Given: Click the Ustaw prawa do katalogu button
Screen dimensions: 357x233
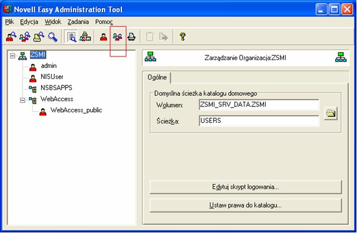Looking at the screenshot, I should click(246, 205).
